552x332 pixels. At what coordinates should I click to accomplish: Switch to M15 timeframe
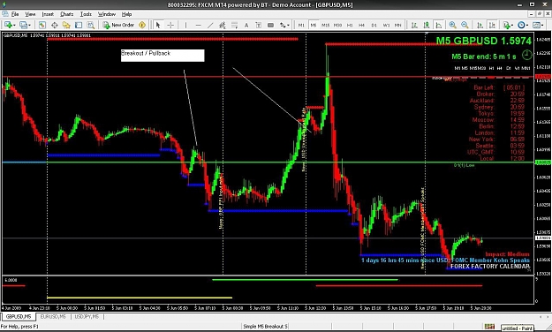(326, 25)
